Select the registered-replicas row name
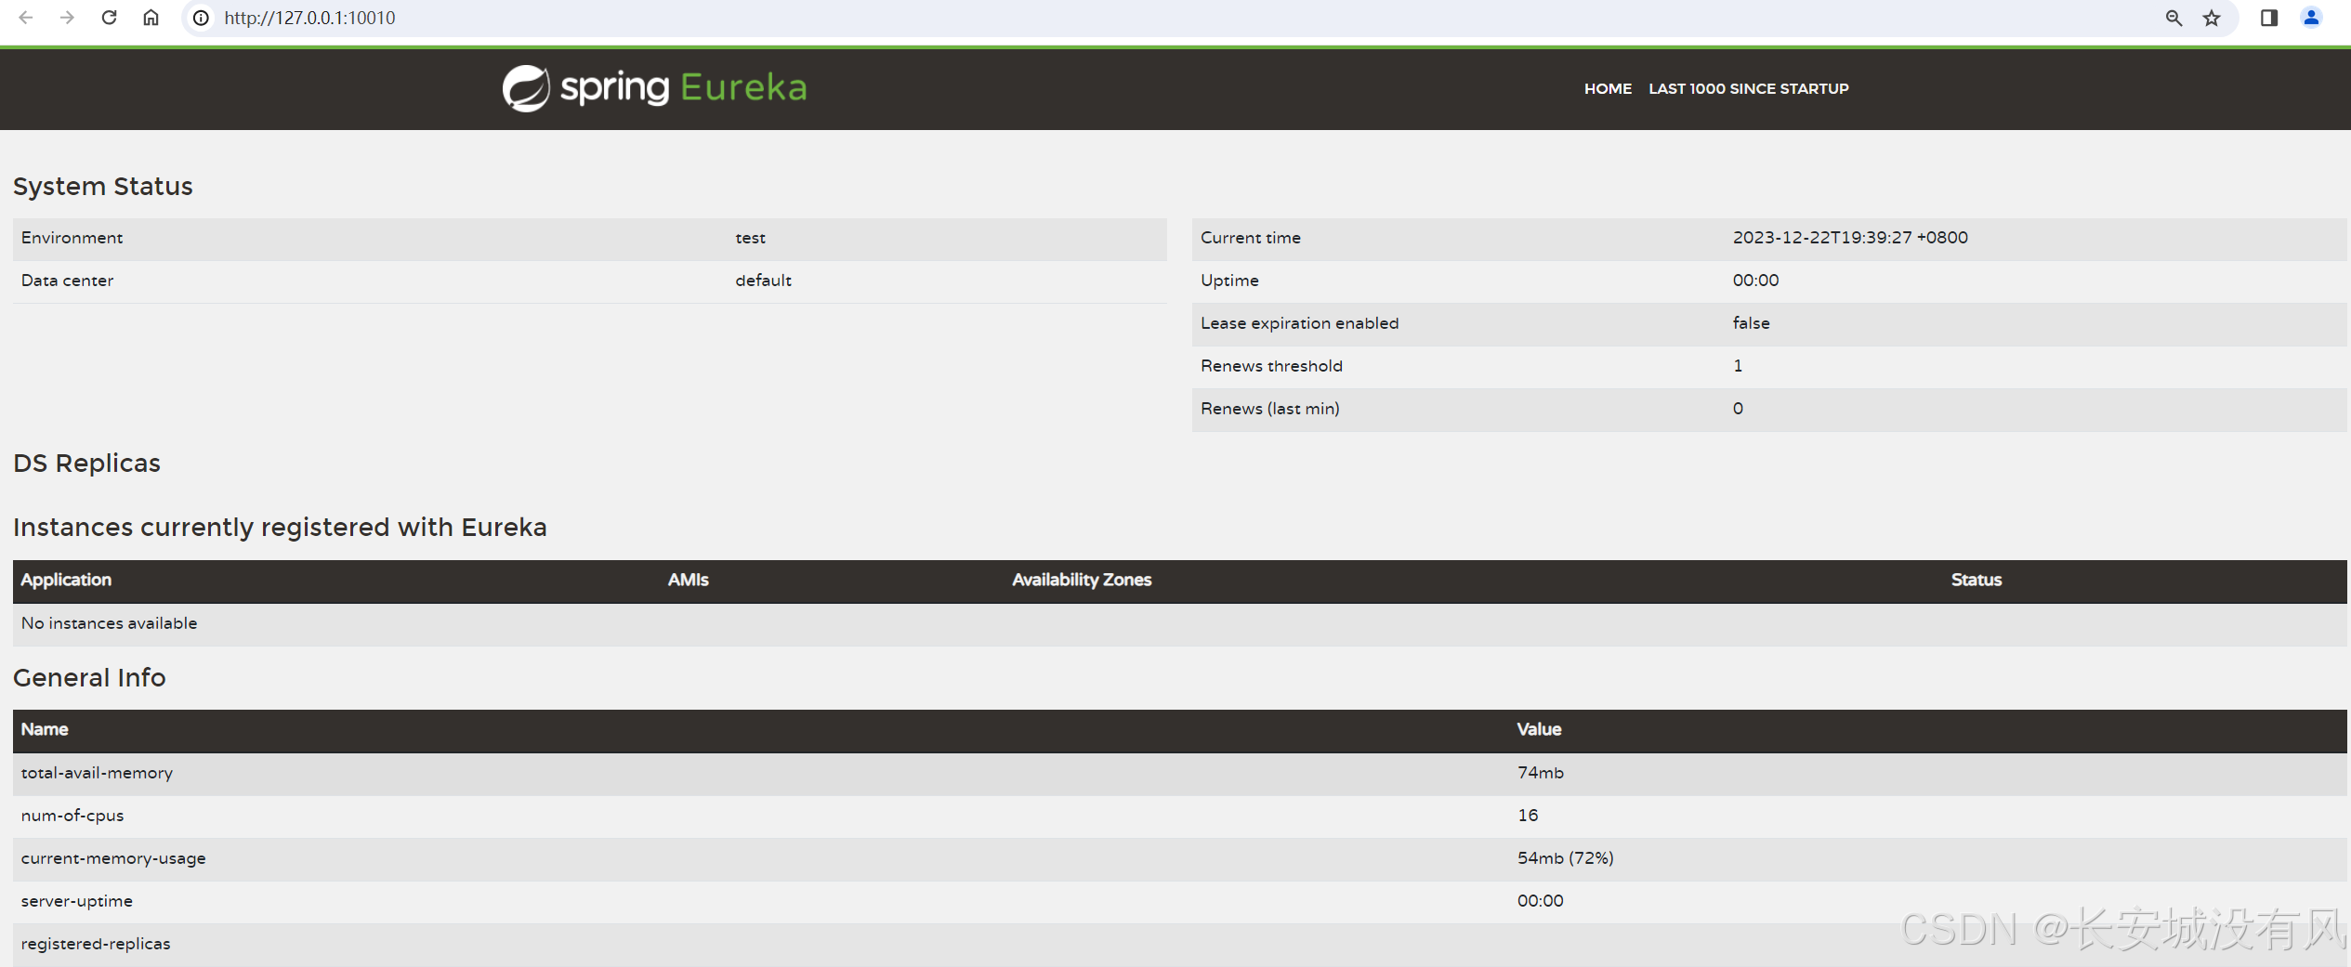 pyautogui.click(x=96, y=944)
